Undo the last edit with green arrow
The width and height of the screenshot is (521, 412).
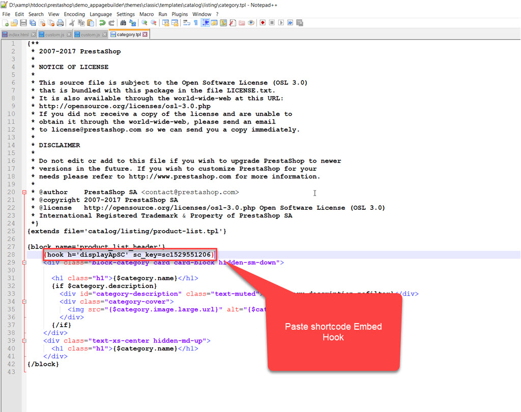[x=102, y=23]
